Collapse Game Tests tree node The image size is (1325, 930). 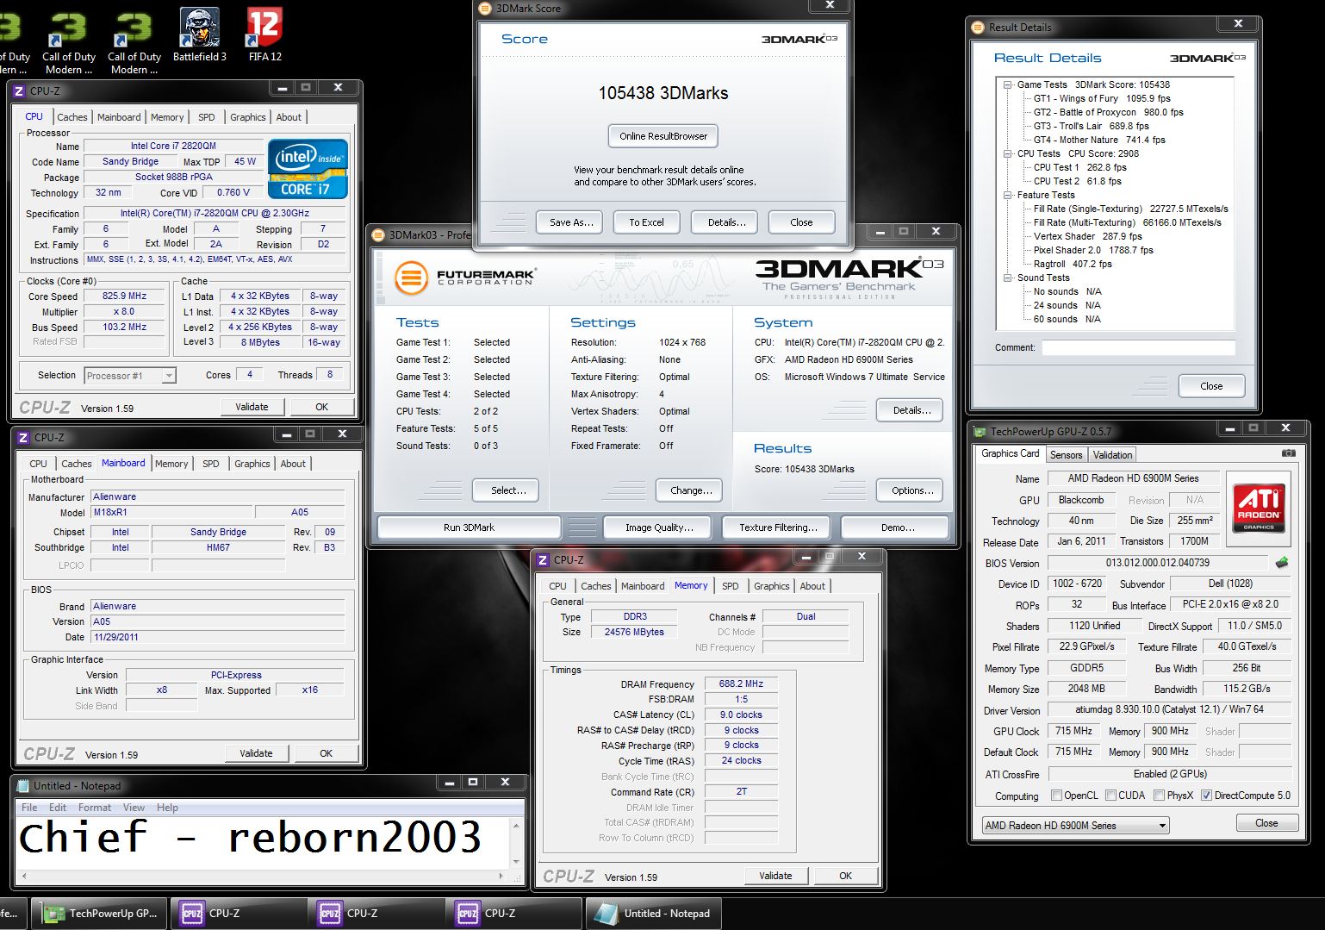[x=1008, y=84]
